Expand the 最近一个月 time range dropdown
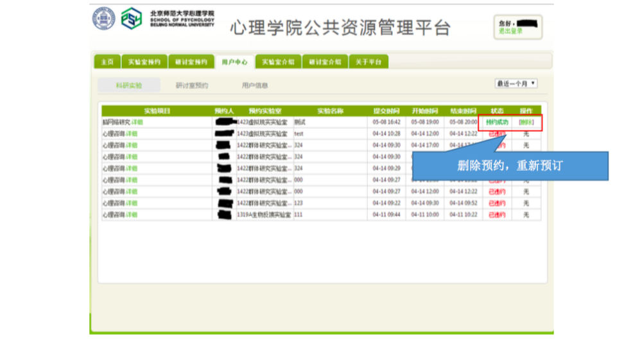 516,83
